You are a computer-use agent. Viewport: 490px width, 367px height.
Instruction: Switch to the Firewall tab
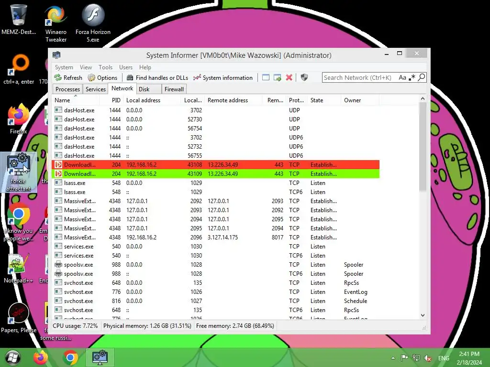click(x=174, y=89)
